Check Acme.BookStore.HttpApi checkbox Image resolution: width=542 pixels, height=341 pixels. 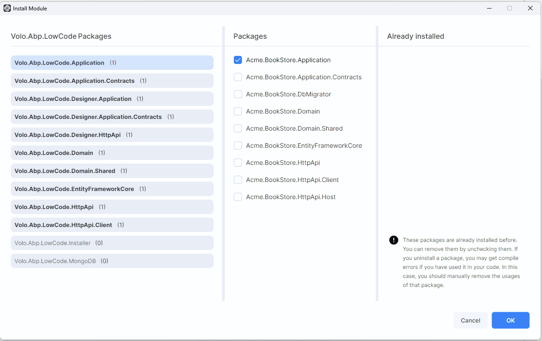[238, 163]
